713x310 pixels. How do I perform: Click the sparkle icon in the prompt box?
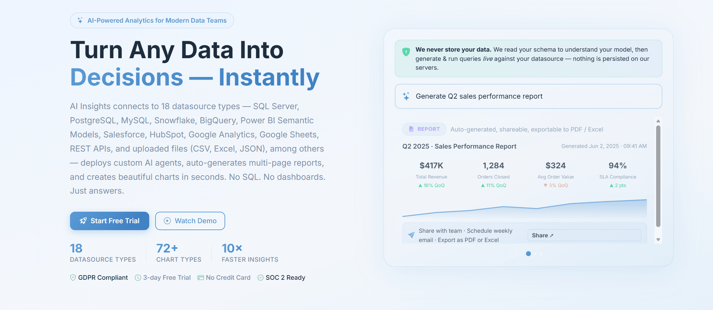(406, 96)
